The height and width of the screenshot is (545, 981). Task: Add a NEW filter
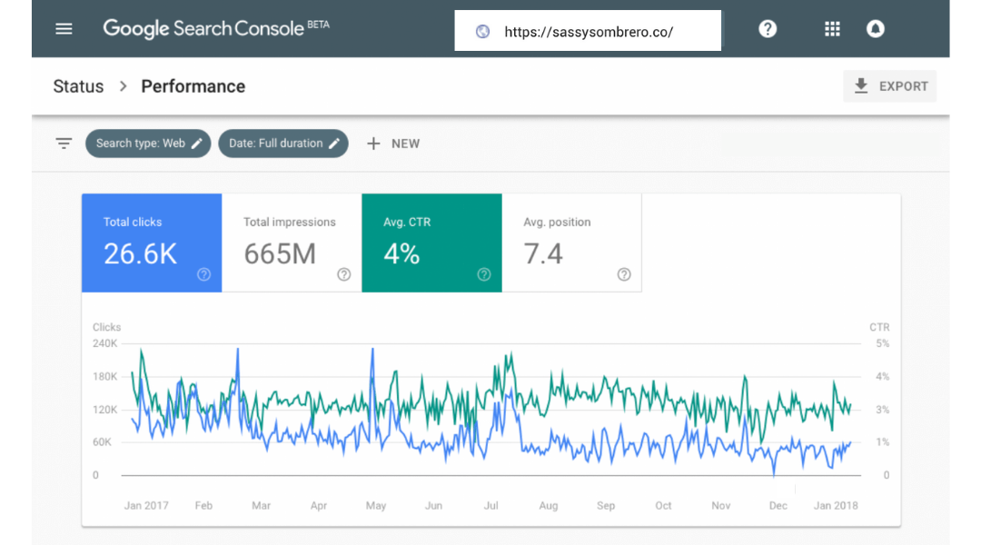tap(393, 144)
